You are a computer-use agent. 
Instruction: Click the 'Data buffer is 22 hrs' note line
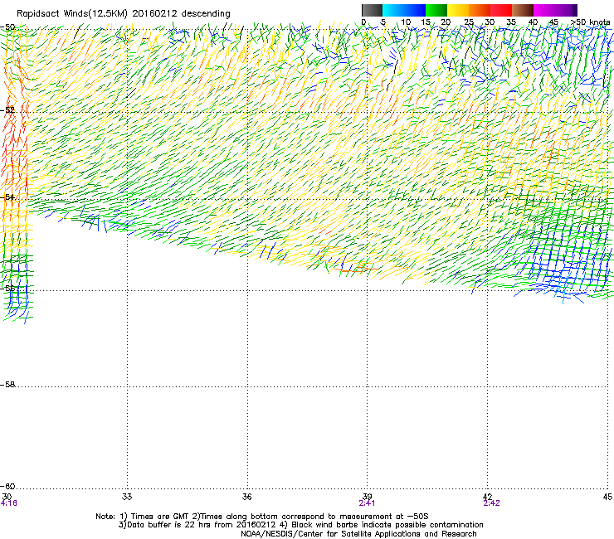click(x=300, y=525)
